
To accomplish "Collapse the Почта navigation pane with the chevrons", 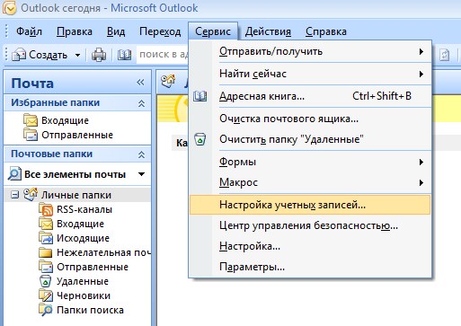I will (x=140, y=82).
